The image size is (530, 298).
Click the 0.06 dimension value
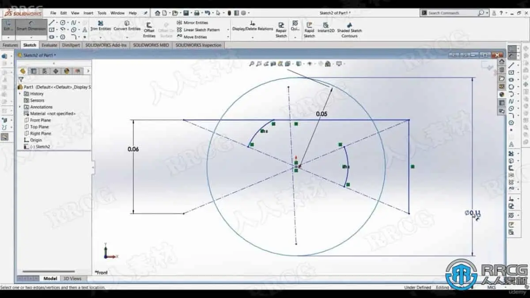pos(133,149)
